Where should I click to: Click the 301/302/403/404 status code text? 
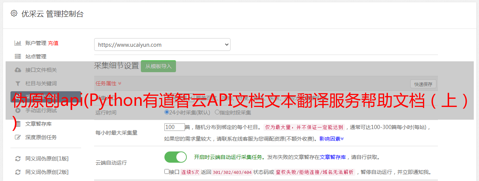coord(232,172)
